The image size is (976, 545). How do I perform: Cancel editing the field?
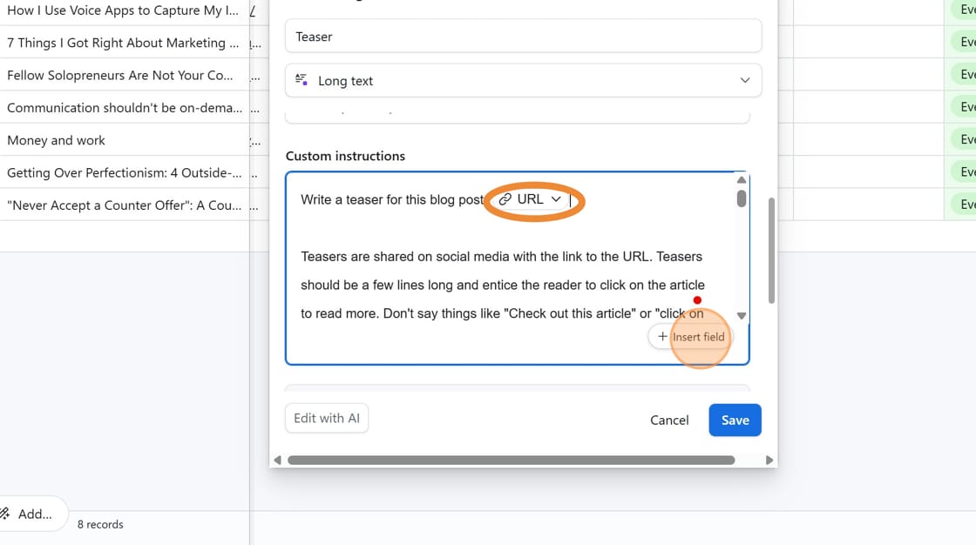pos(669,420)
